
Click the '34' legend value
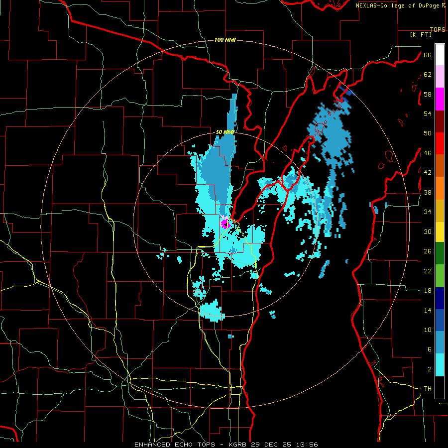coord(428,212)
